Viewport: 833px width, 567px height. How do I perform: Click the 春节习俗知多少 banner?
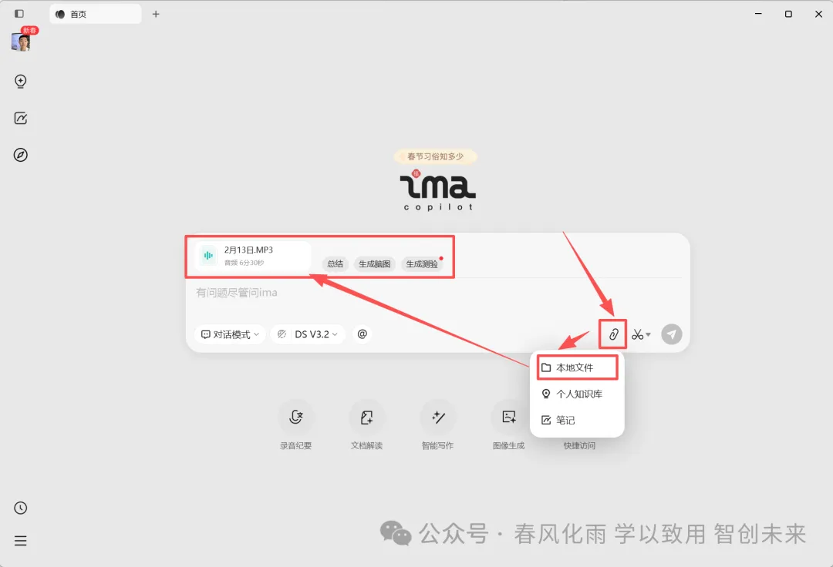[436, 156]
